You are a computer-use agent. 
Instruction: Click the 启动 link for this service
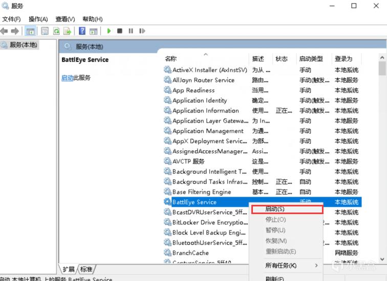pyautogui.click(x=67, y=78)
